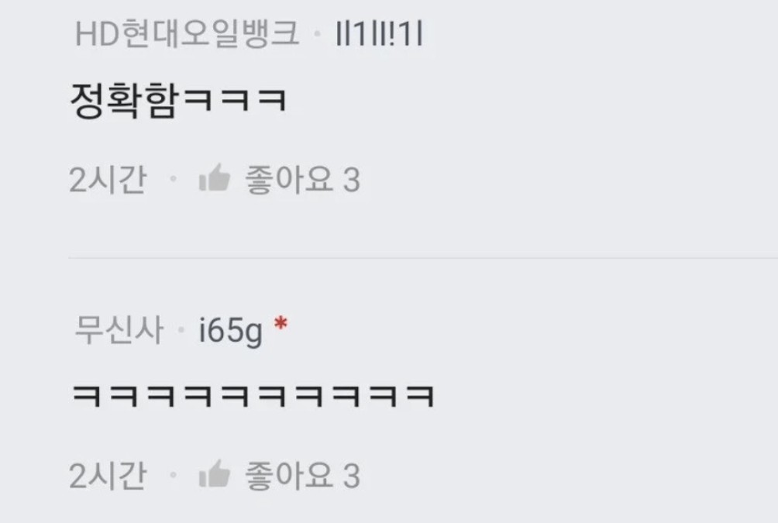Open the HD현대오일뱅크 company label

(x=187, y=34)
